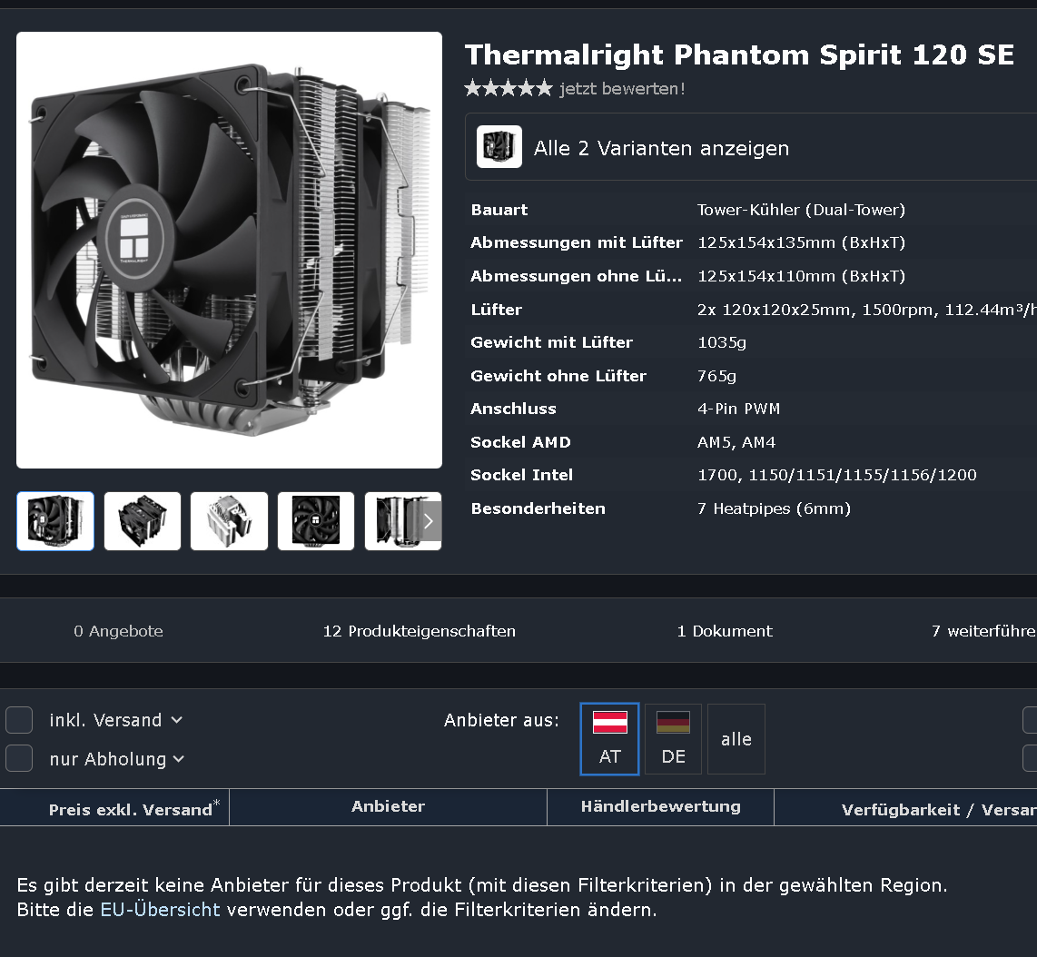The height and width of the screenshot is (957, 1037).
Task: Open the EU-Übersicht link
Action: point(160,910)
